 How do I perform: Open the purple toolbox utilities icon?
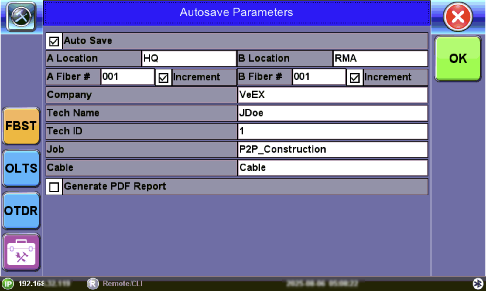click(x=21, y=252)
